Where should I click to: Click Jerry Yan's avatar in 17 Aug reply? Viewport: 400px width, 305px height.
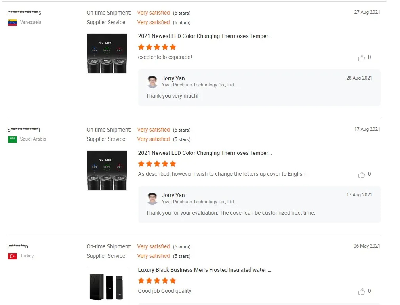pyautogui.click(x=152, y=198)
